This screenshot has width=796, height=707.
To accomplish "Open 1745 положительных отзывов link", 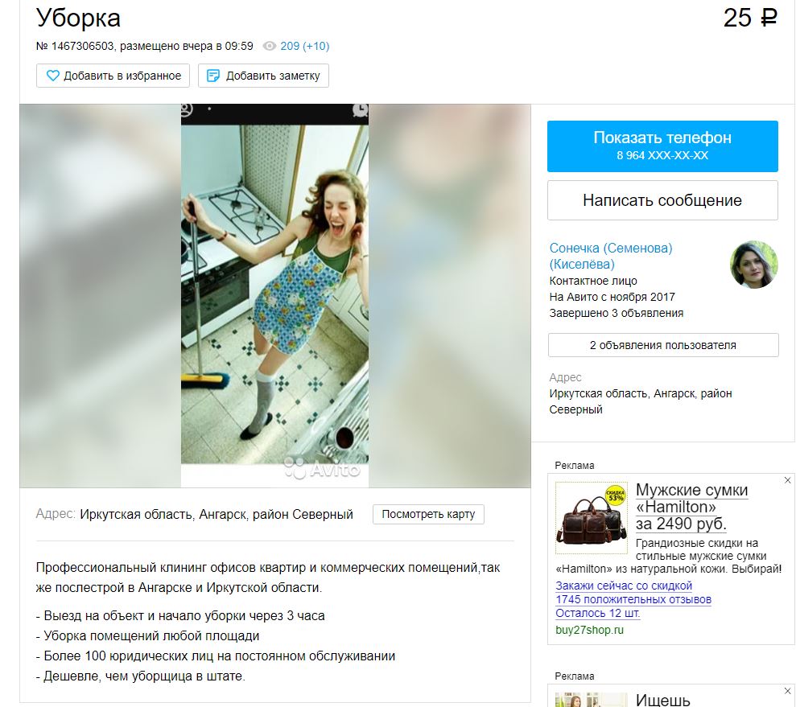I will click(x=633, y=599).
